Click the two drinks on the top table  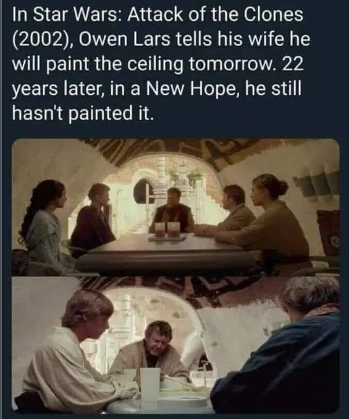167,230
